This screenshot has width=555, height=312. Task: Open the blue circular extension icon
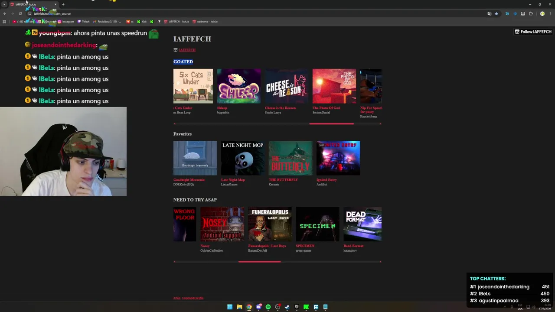pos(515,13)
